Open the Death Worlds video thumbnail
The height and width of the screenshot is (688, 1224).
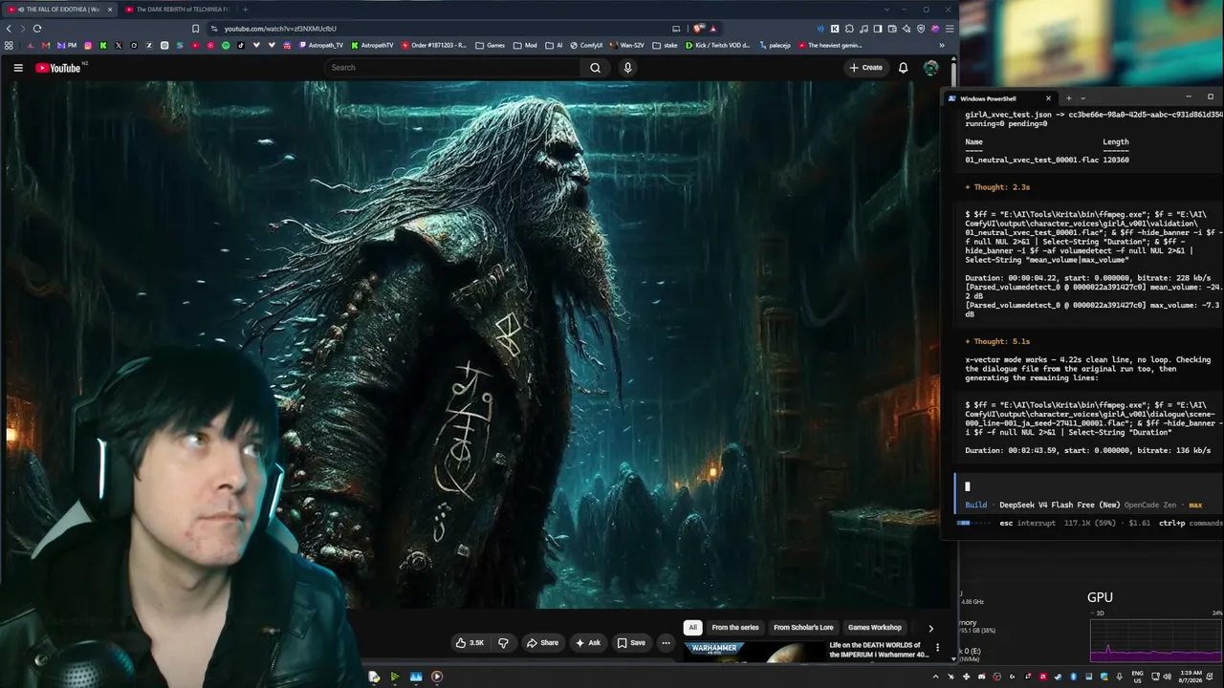[753, 652]
